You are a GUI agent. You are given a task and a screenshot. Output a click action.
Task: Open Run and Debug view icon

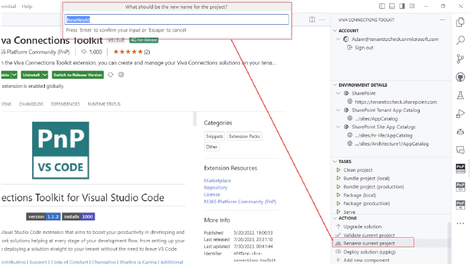tap(460, 114)
